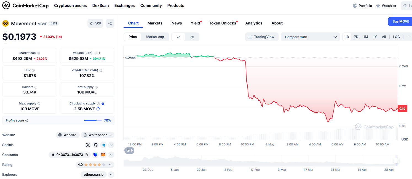Image resolution: width=412 pixels, height=179 pixels.
Task: Select the 7D time range
Action: 356,37
